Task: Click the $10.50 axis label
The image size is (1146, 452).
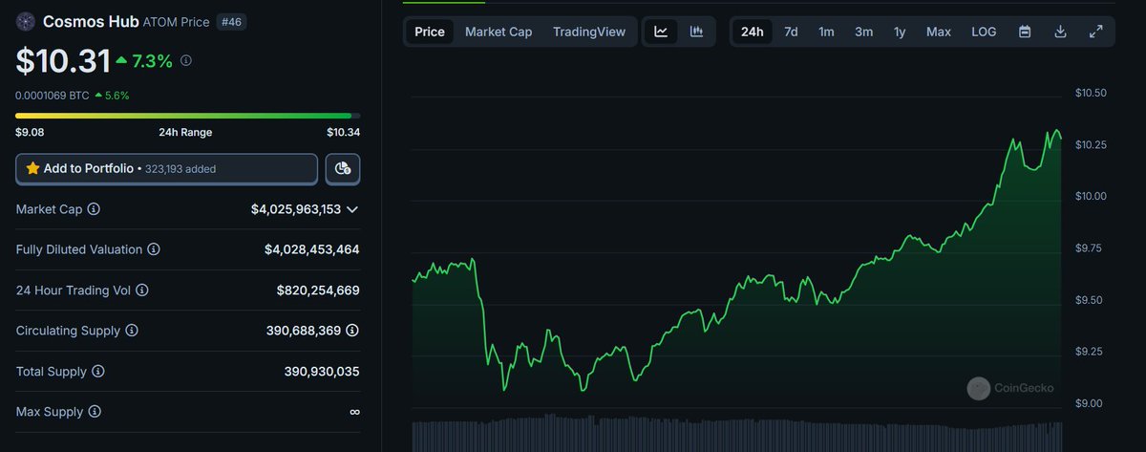Action: (x=1091, y=93)
